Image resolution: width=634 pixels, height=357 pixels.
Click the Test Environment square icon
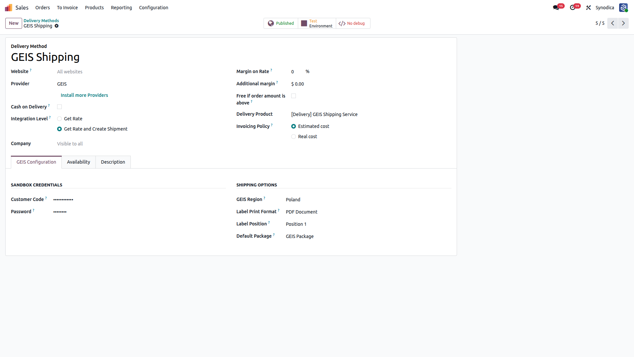[304, 23]
